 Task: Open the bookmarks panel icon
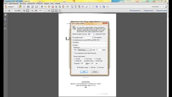pos(5,19)
